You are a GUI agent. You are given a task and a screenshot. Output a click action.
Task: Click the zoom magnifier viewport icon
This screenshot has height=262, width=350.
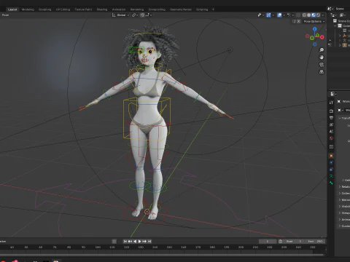point(322,50)
